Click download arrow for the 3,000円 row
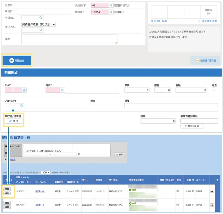223x214 pixels. click(212, 191)
